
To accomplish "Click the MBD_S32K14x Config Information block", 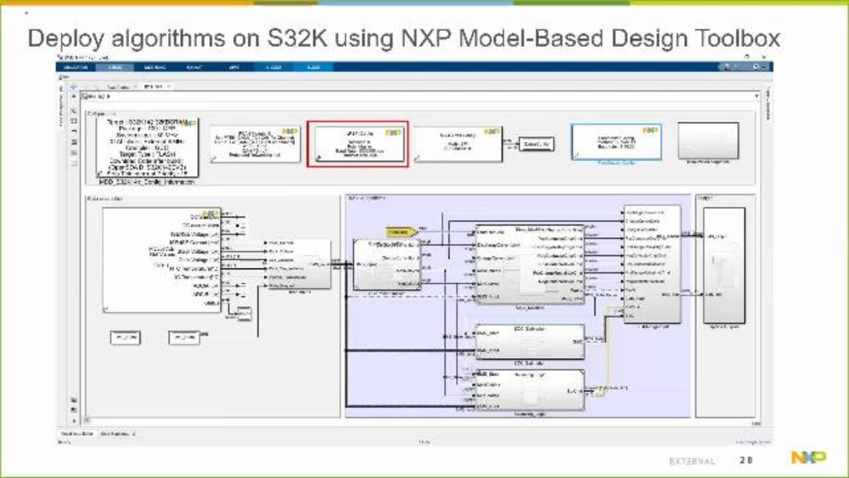I will [x=147, y=147].
